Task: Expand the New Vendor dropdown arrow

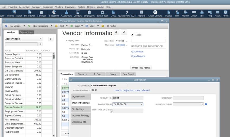Action: point(24,26)
